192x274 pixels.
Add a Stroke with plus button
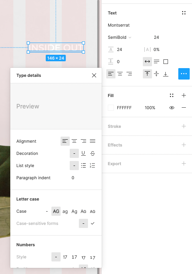pyautogui.click(x=184, y=126)
